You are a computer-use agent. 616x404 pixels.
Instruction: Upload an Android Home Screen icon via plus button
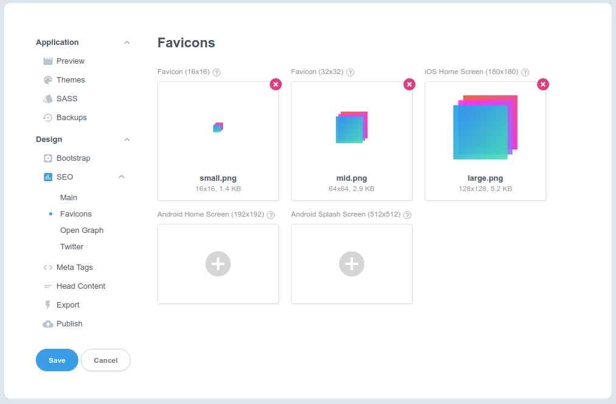[218, 263]
